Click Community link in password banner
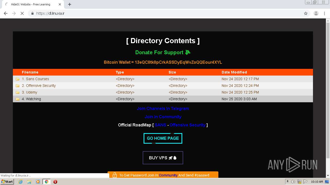 pos(168,175)
